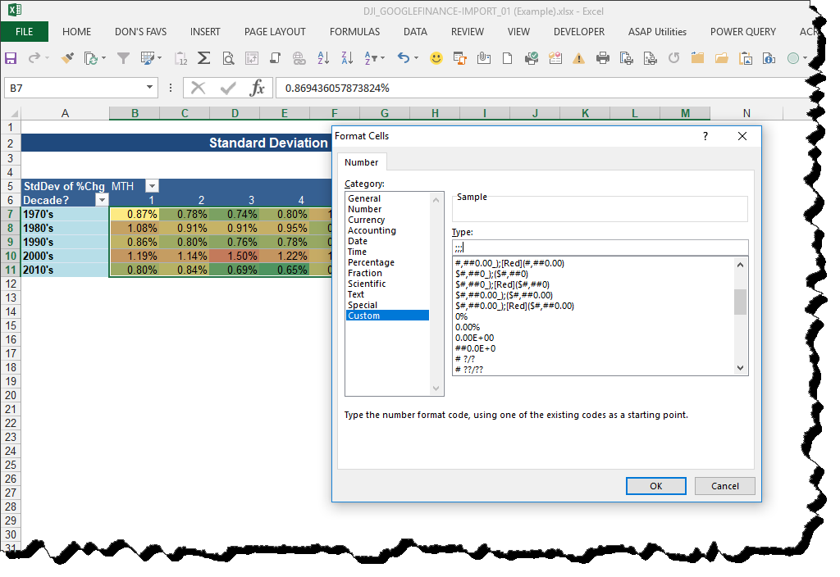
Task: Choose the Accounting category
Action: (x=372, y=230)
